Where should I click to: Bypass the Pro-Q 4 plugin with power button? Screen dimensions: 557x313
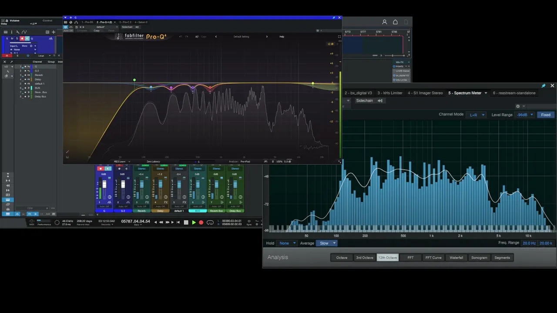(66, 27)
